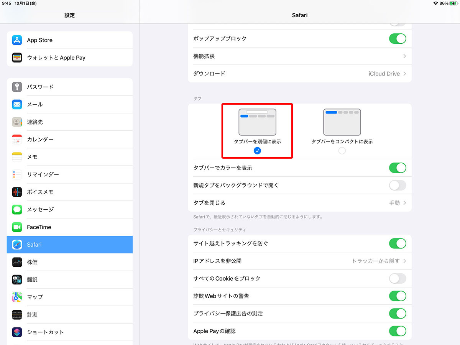Screen dimensions: 460x345
Task: Tap the リマインダー reminders icon
Action: [x=17, y=174]
